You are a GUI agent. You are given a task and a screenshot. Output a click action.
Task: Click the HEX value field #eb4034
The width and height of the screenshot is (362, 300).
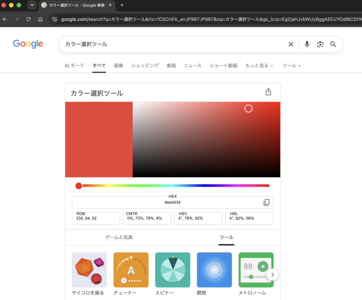click(x=173, y=202)
